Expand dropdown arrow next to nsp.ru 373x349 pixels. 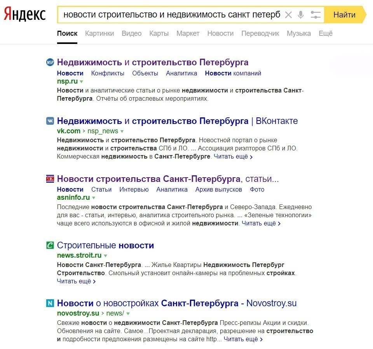[81, 82]
